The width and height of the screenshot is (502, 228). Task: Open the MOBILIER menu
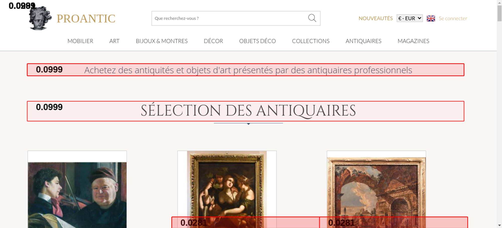(80, 41)
